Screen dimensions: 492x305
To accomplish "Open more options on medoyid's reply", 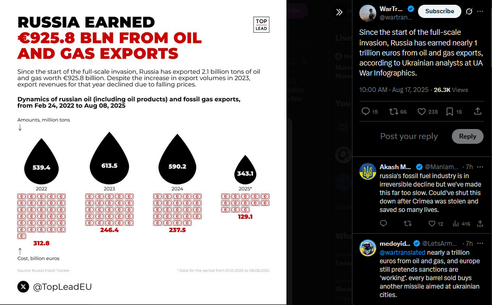I will [x=480, y=244].
